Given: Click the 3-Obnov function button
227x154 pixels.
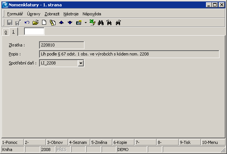Looking at the screenshot, I should 57,142.
